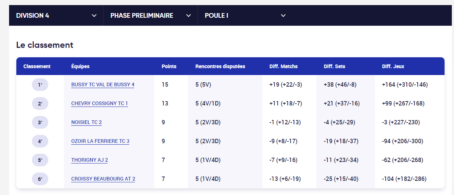The image size is (454, 195).
Task: Click the Diff. Matchs column header
Action: pos(283,66)
